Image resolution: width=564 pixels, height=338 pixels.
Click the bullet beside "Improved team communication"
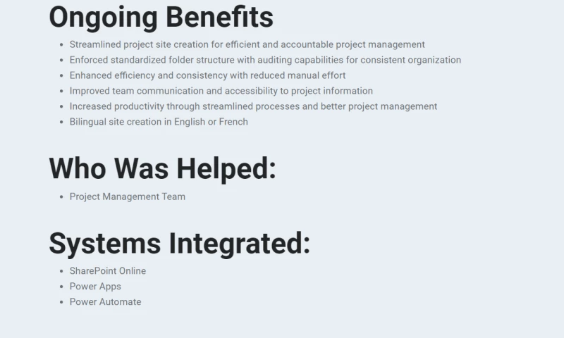62,92
